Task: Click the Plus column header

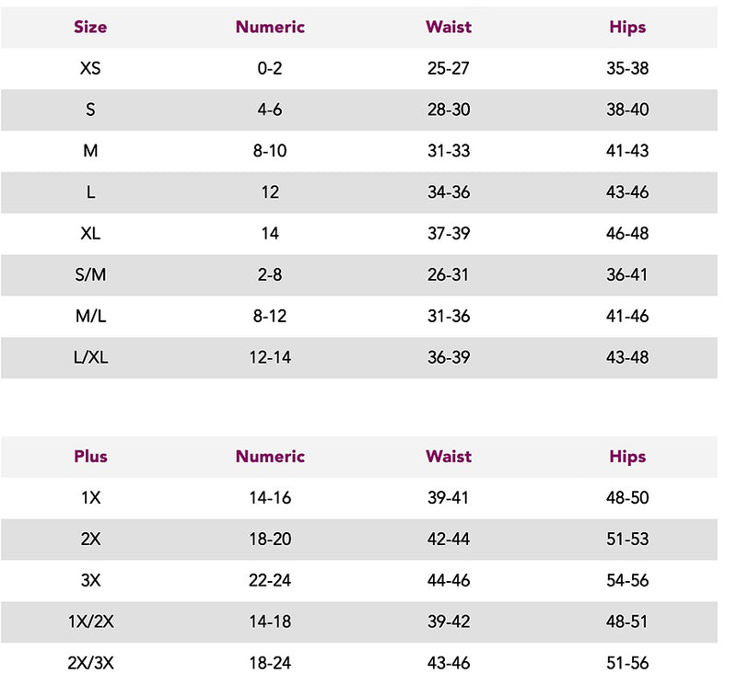Action: click(90, 457)
